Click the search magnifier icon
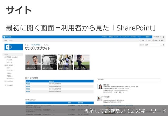Image resolution: width=168 pixels, height=116 pixels. [x=164, y=45]
